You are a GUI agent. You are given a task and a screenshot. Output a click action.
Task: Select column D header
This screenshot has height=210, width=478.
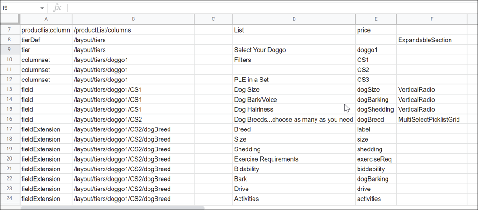[x=294, y=19]
